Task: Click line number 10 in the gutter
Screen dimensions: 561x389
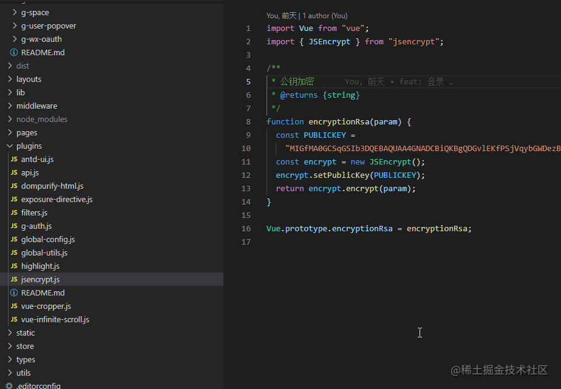Action: point(246,148)
